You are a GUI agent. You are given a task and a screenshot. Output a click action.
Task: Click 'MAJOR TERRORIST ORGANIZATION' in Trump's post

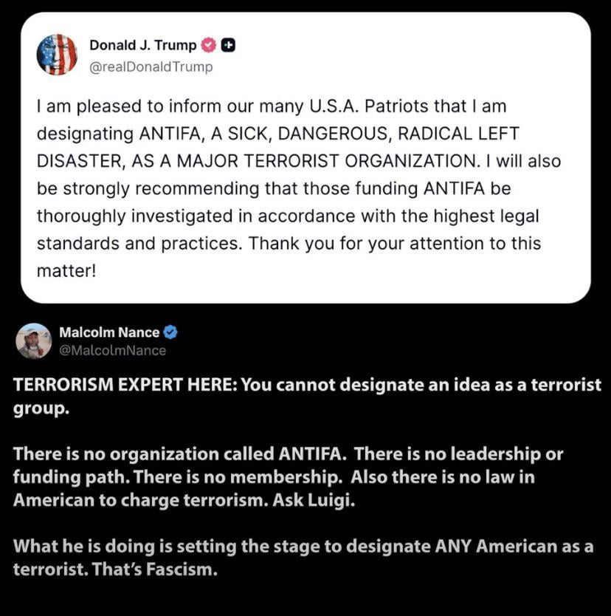[328, 161]
